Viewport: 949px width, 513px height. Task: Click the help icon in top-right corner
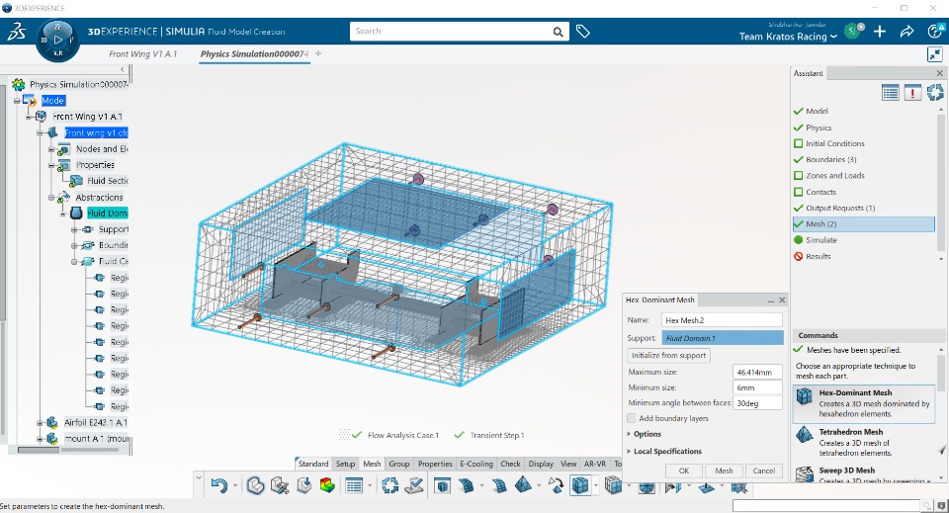[935, 32]
